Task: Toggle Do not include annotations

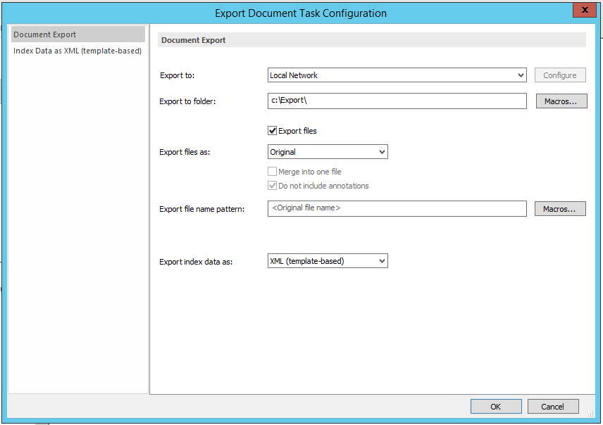Action: [x=272, y=185]
